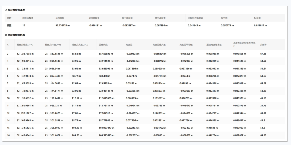Click average altitude value 92.776775 m

(x=63, y=26)
